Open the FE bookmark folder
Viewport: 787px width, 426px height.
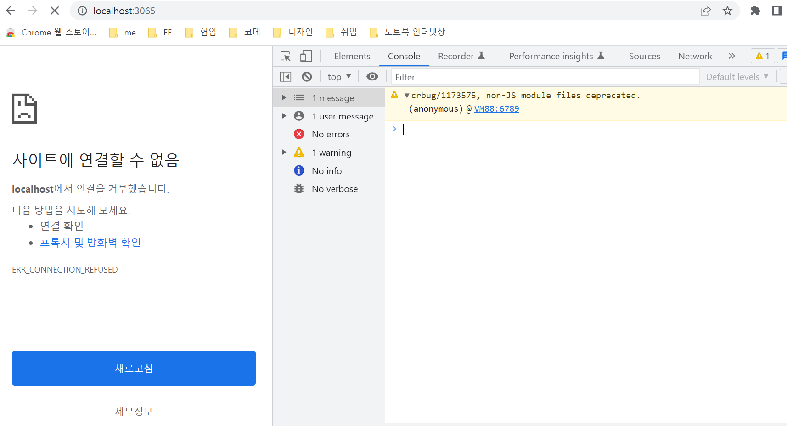pos(160,32)
